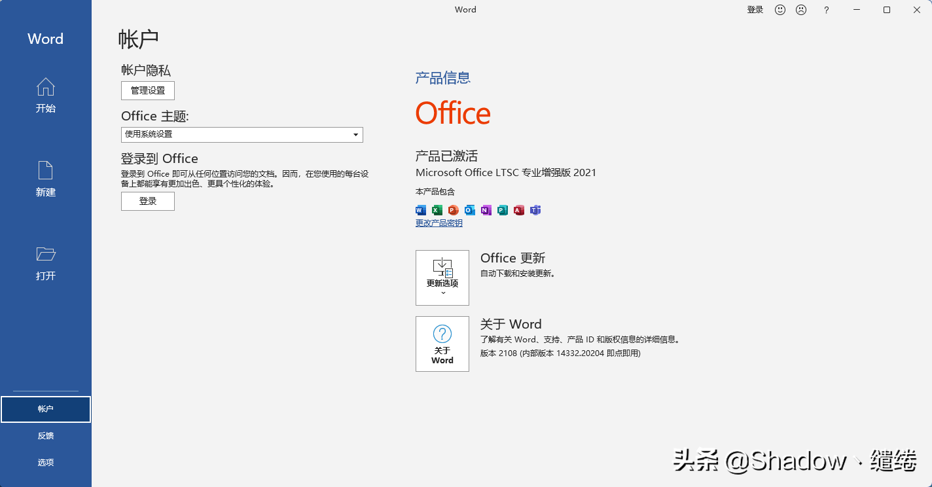This screenshot has width=932, height=487.
Task: Click the 帐户隐私 heading
Action: pyautogui.click(x=146, y=70)
